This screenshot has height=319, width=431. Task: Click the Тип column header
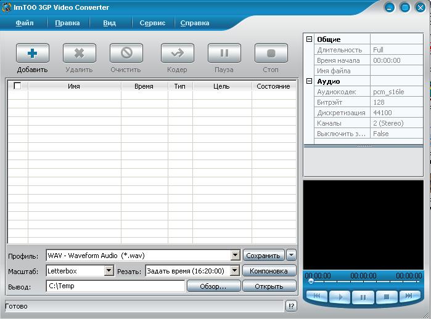pos(180,86)
